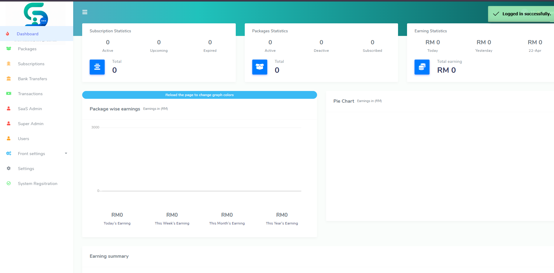Open the Front settings menu
This screenshot has width=554, height=273.
coord(31,154)
